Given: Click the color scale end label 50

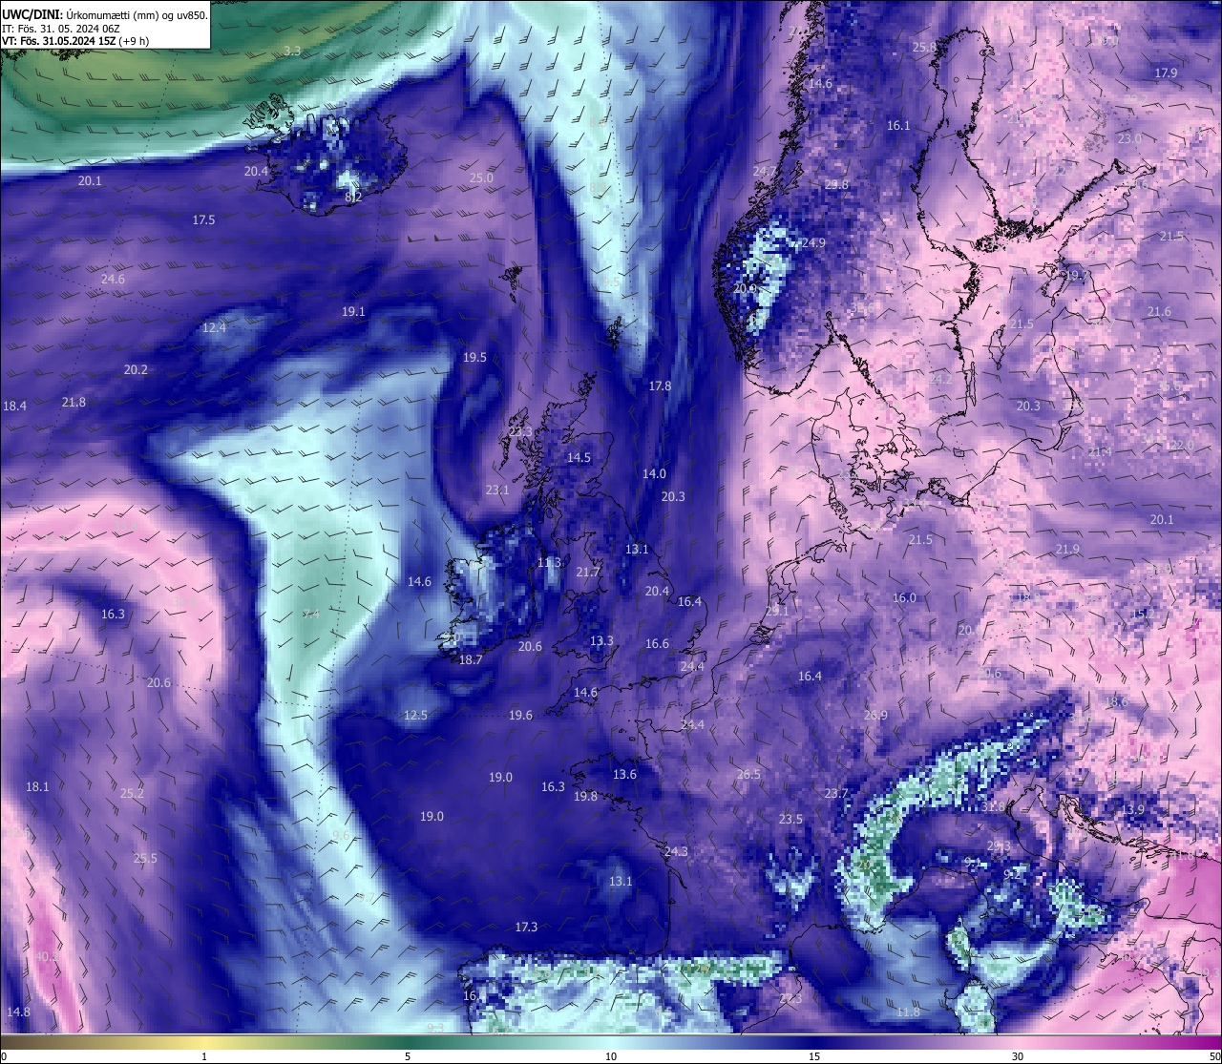Looking at the screenshot, I should pyautogui.click(x=1214, y=1056).
